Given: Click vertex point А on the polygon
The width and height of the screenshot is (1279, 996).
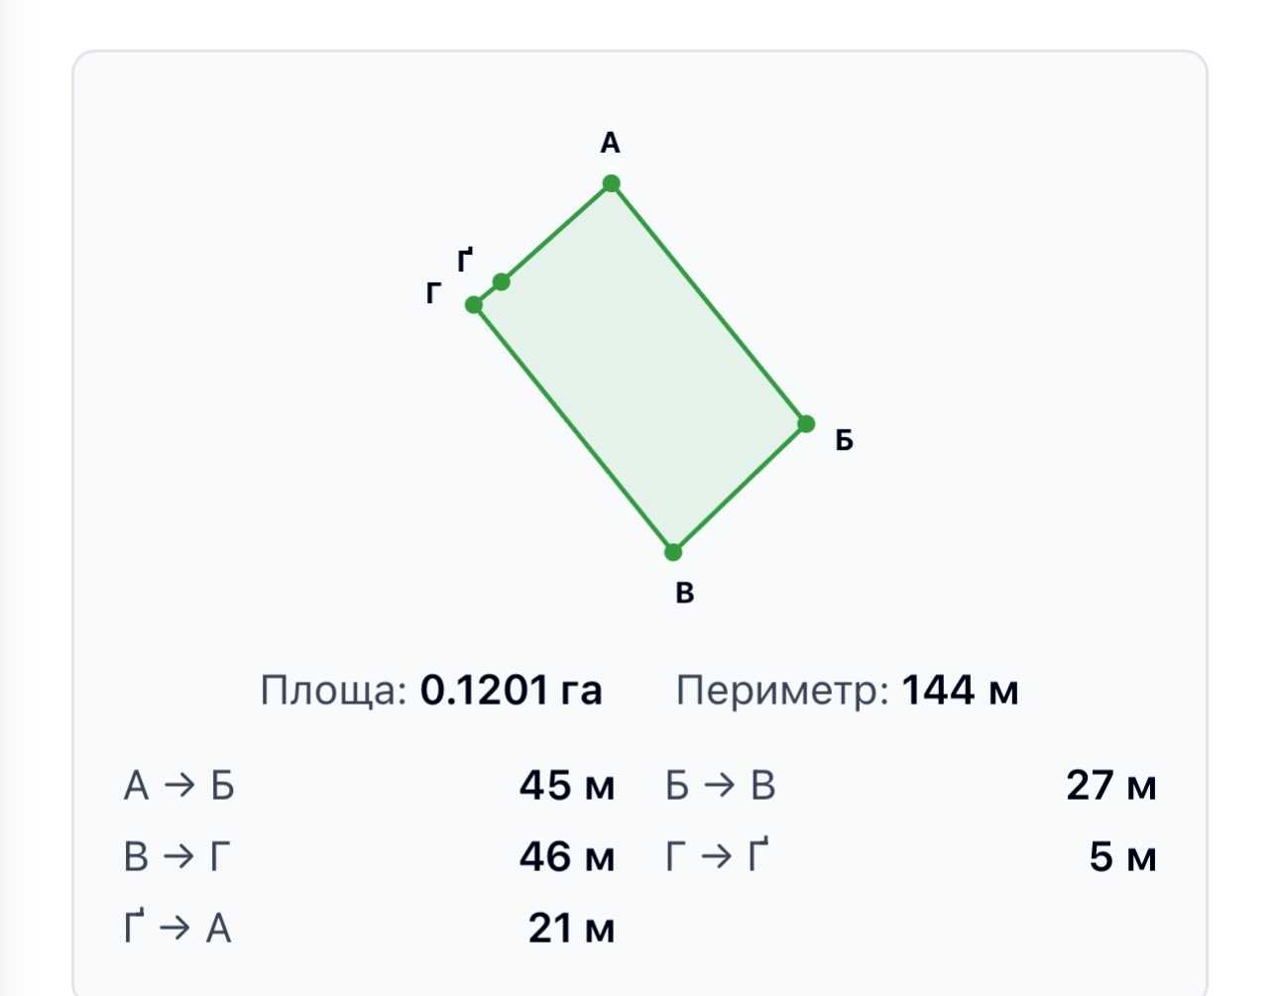Looking at the screenshot, I should click(612, 183).
